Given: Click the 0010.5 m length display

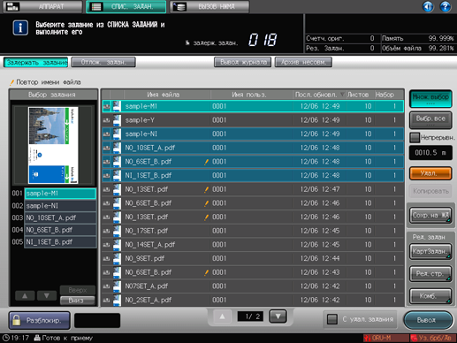Looking at the screenshot, I should [x=430, y=153].
